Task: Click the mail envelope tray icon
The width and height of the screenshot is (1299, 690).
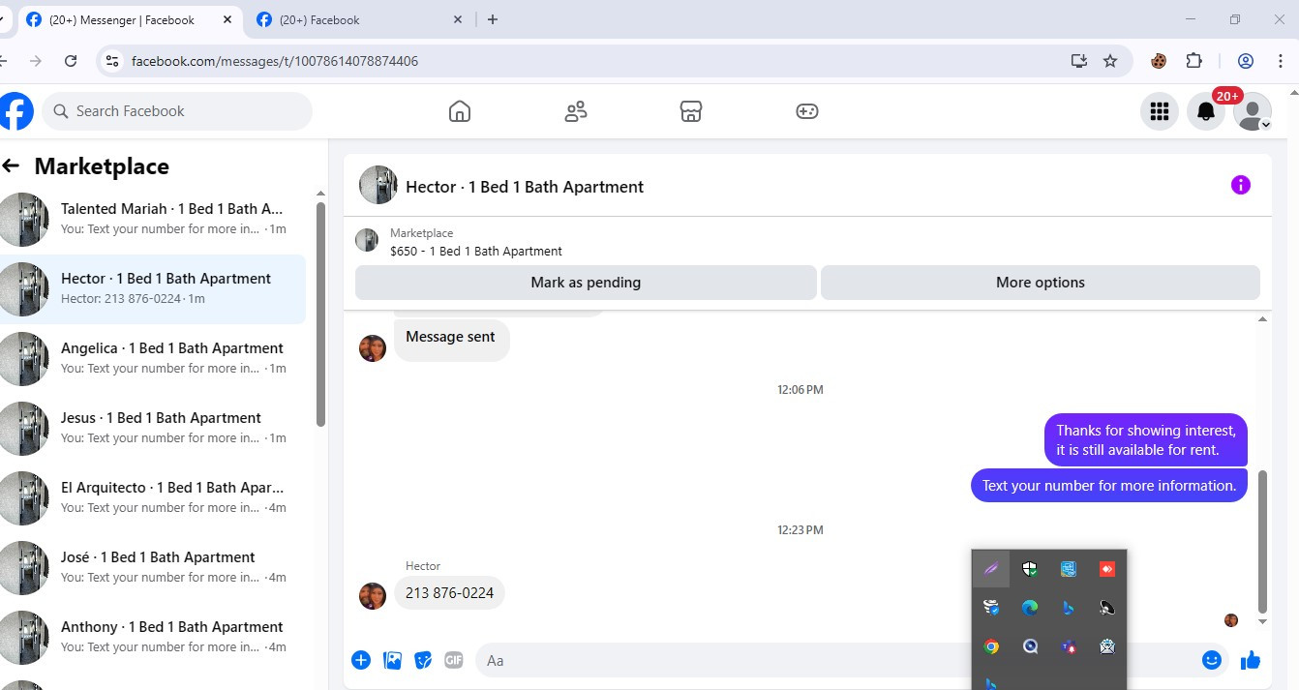Action: click(1107, 646)
